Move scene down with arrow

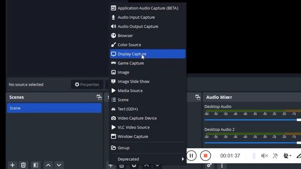click(x=59, y=165)
